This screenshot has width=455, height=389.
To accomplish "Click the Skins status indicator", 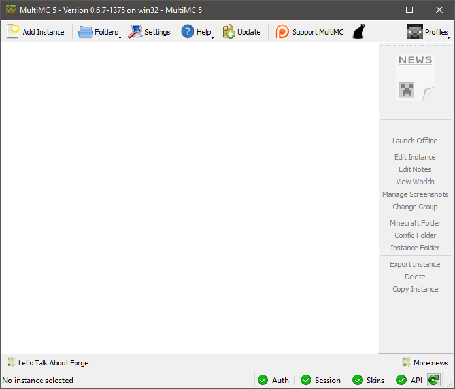I will tap(368, 380).
